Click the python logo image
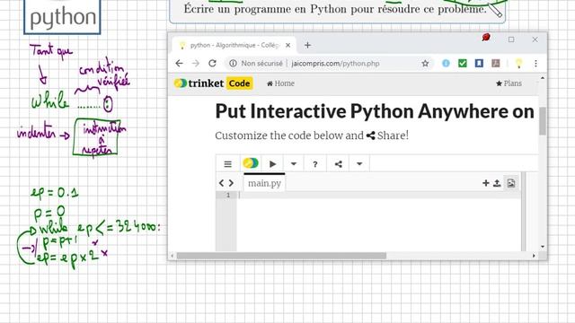The height and width of the screenshot is (323, 575). 62,17
